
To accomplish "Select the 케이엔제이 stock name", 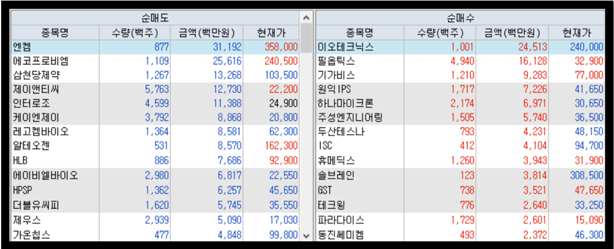I will [36, 118].
